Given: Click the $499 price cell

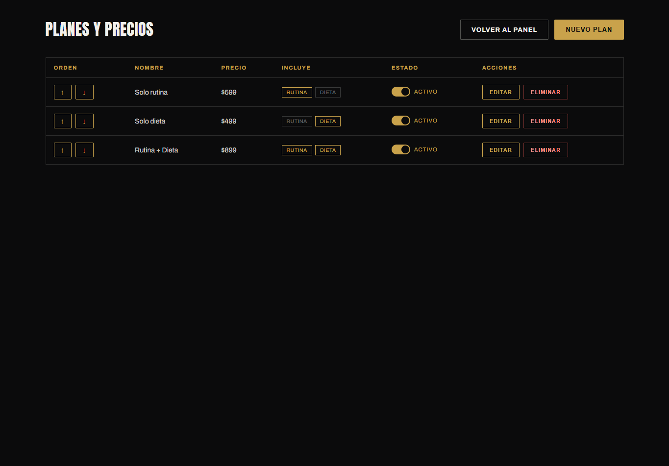Looking at the screenshot, I should 229,121.
